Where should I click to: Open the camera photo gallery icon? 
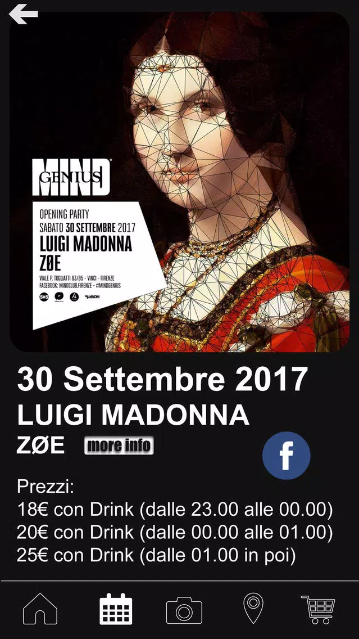pyautogui.click(x=184, y=610)
